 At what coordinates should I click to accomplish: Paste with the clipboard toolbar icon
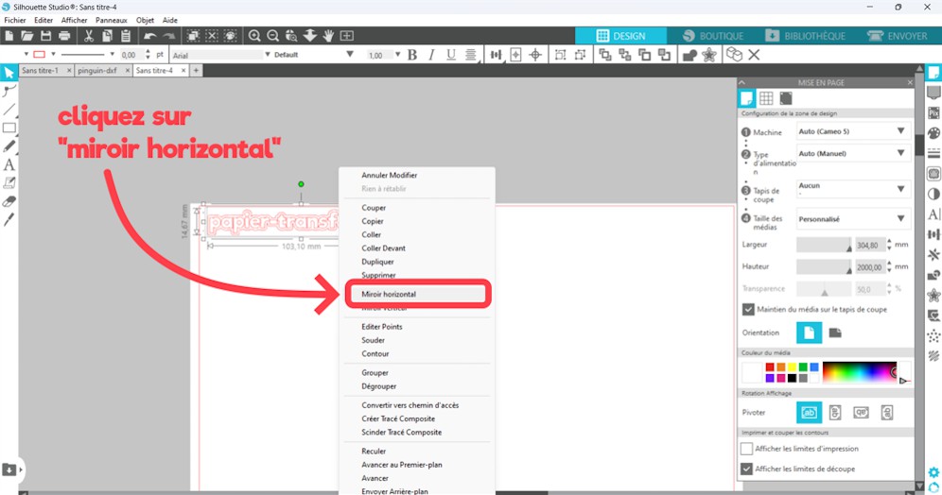126,36
